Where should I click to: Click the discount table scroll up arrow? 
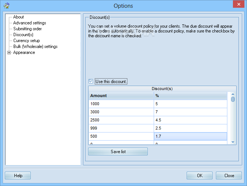233,94
